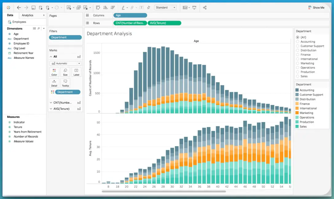Click the Share workbook icon

click(205, 7)
